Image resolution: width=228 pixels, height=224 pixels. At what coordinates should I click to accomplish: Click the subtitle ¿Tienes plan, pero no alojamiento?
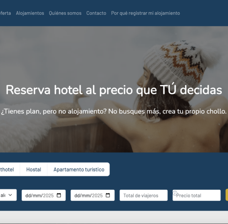point(114,111)
